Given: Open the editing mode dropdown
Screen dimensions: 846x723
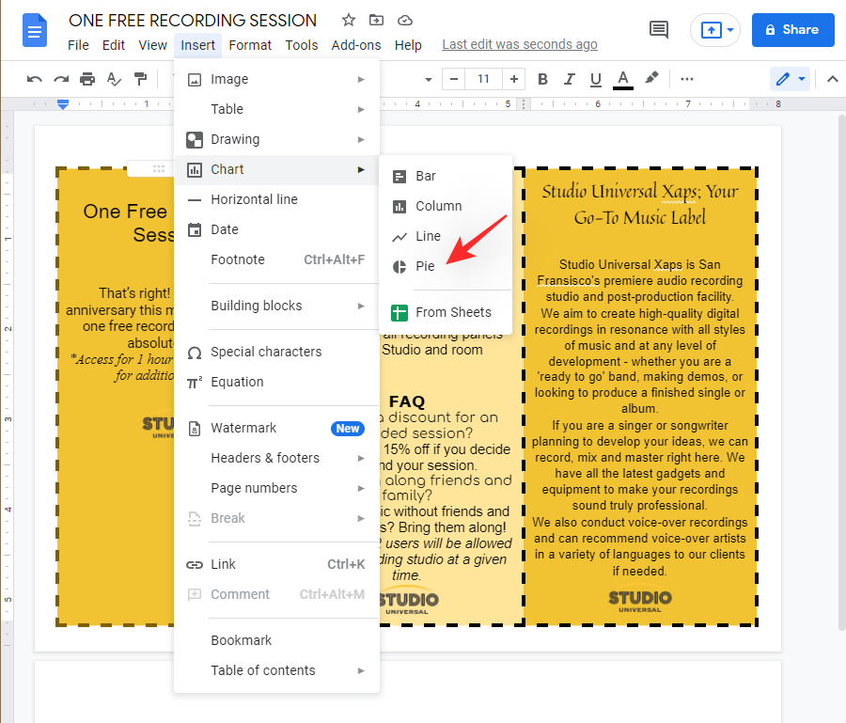Looking at the screenshot, I should point(790,79).
